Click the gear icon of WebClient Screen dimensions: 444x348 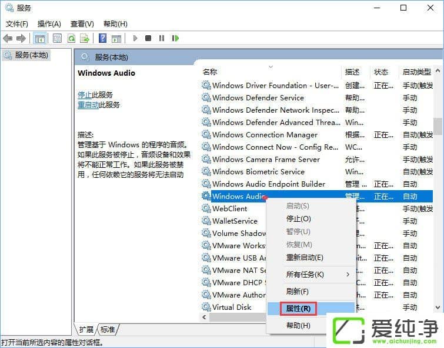pyautogui.click(x=206, y=208)
